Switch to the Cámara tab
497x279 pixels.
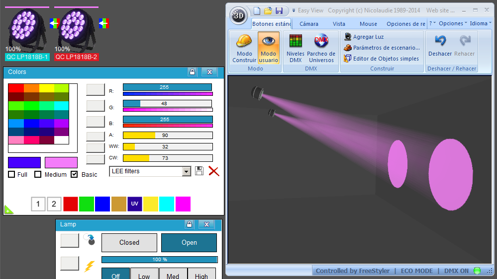point(309,24)
